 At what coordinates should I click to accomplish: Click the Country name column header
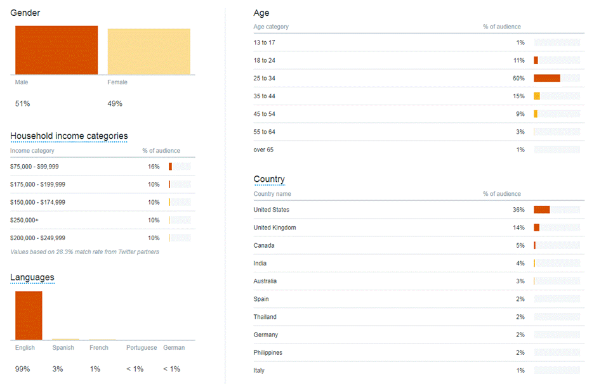(272, 194)
